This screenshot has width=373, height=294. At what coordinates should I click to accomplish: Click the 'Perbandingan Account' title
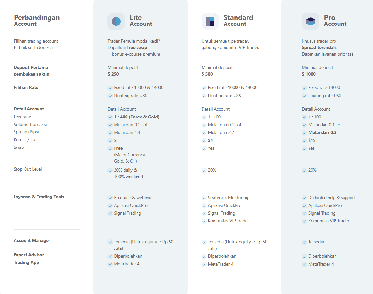(x=37, y=20)
